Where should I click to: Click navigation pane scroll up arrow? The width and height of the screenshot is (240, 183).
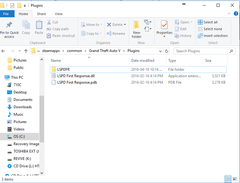(42, 60)
